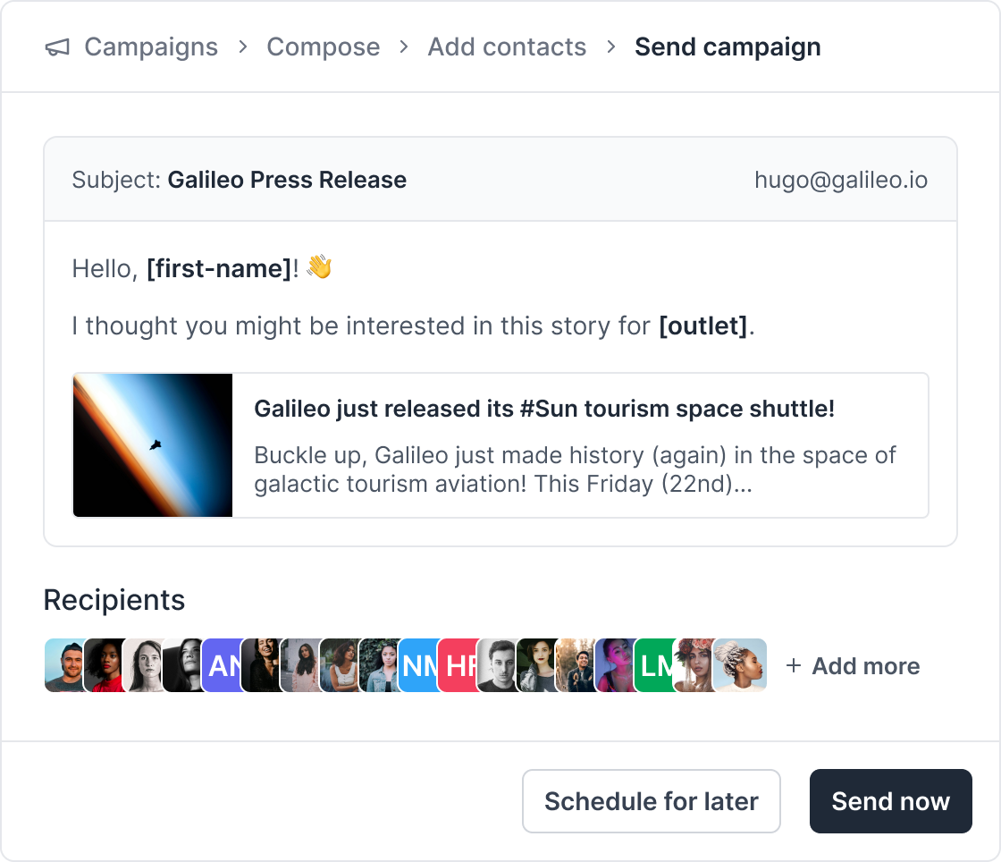Click the Add more recipients link
Screen dimensions: 1001x862
[865, 666]
